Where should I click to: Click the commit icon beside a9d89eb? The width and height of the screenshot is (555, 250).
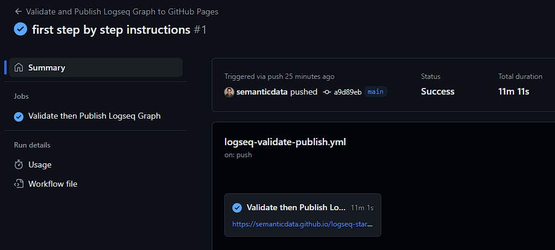[327, 92]
